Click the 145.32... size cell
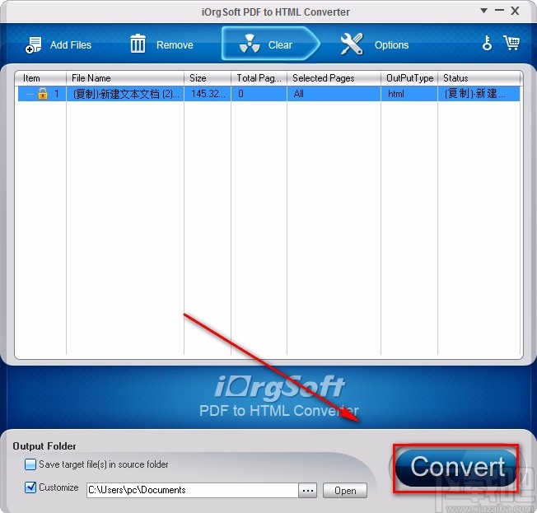 pos(208,94)
